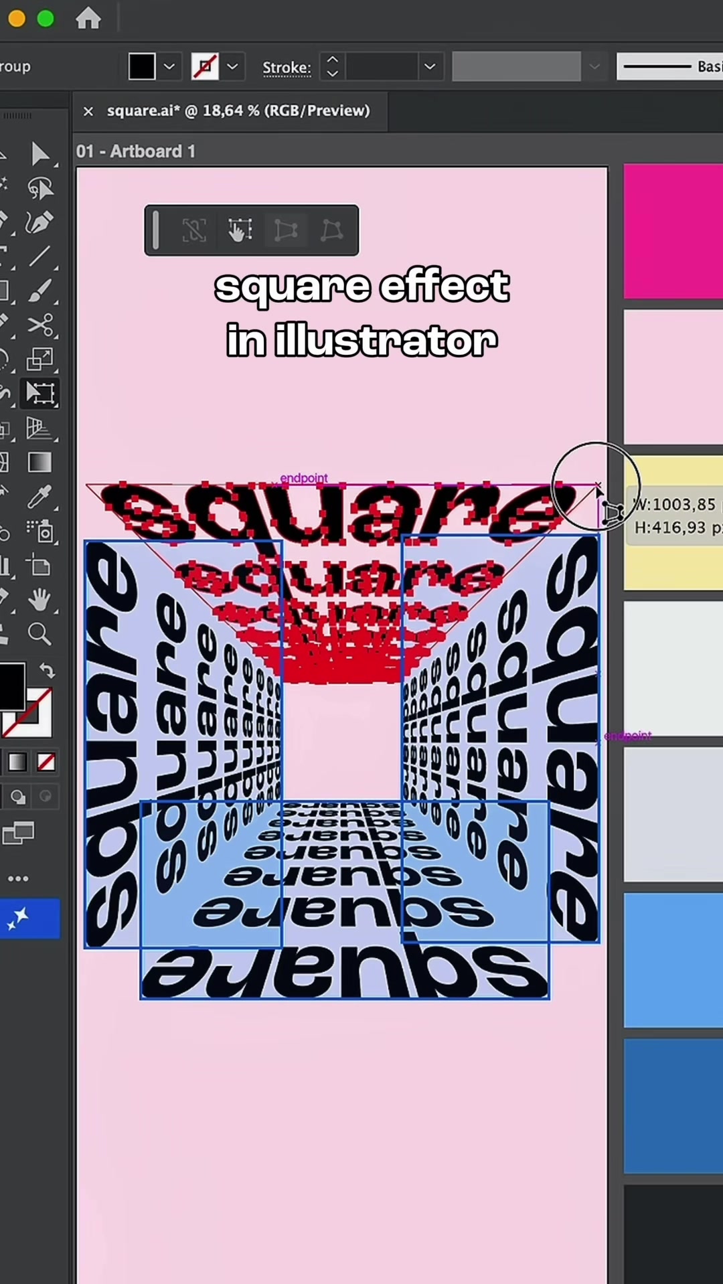723x1284 pixels.
Task: Select the Scissors tool
Action: (x=40, y=325)
